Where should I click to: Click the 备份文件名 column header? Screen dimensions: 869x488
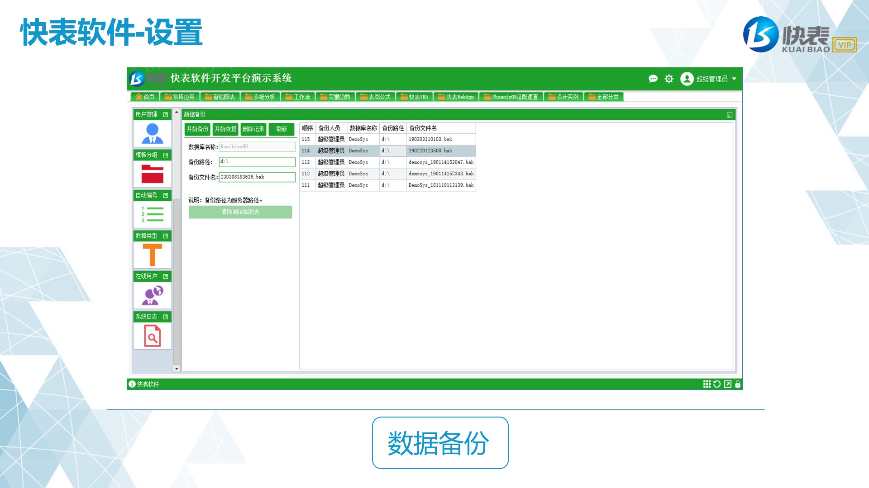441,128
